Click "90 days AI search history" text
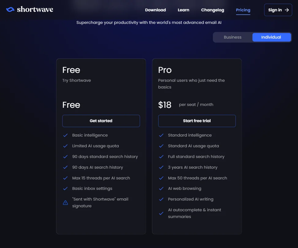The height and width of the screenshot is (248, 298). (x=97, y=167)
